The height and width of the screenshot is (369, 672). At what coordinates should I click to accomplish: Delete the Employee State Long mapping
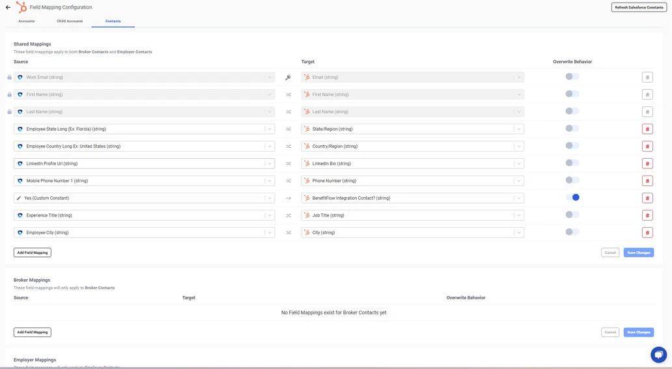point(647,129)
